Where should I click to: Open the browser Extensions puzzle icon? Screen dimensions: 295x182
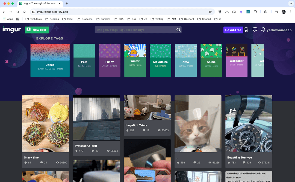point(255,12)
